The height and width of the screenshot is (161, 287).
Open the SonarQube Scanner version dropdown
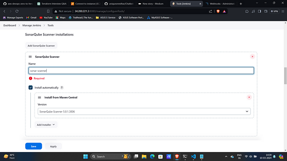[x=144, y=112]
